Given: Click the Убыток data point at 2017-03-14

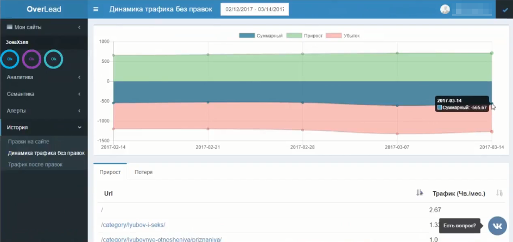Looking at the screenshot, I should click(492, 131).
